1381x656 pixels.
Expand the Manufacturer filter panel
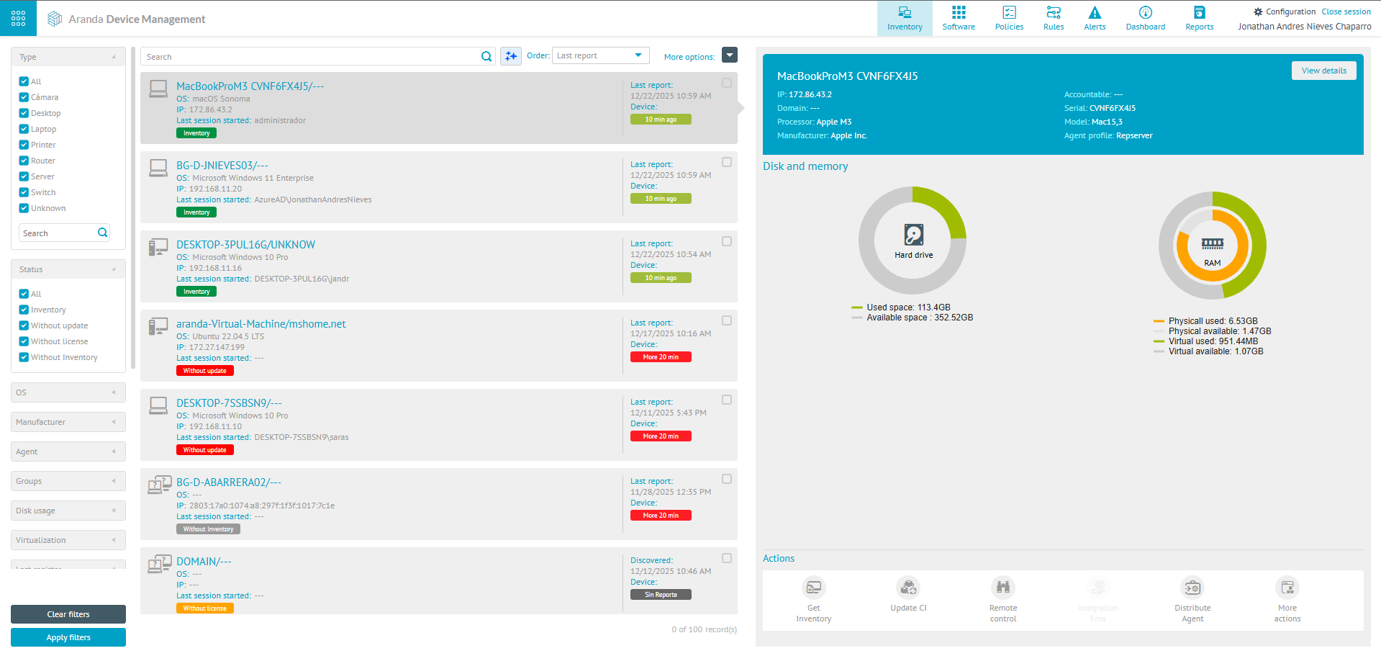tap(68, 422)
